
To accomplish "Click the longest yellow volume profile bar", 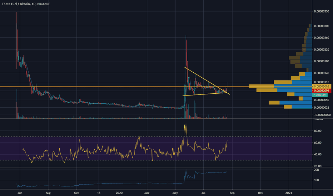I will tap(261, 86).
